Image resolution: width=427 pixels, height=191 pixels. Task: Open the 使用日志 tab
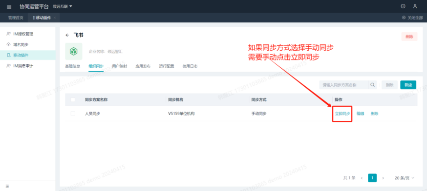[x=190, y=66]
